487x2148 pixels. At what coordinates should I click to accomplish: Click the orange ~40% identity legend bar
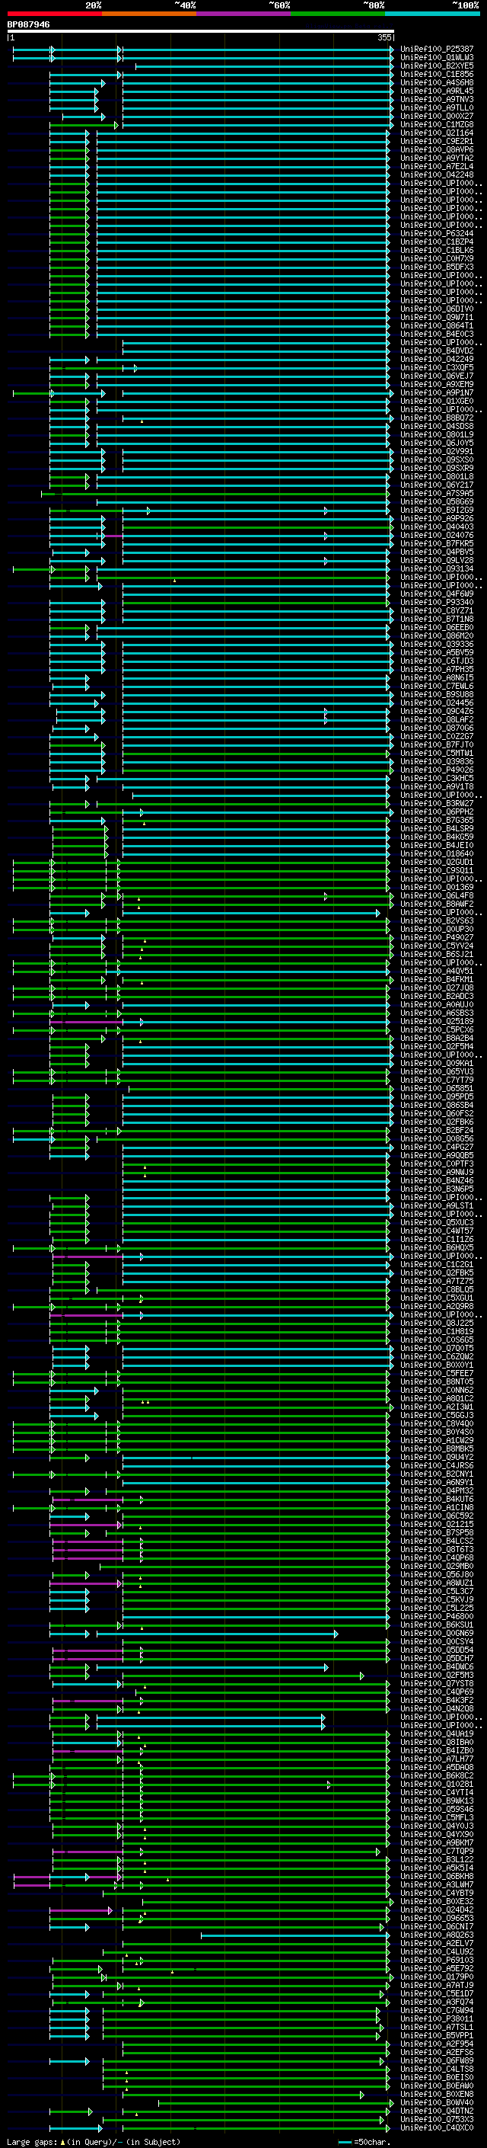tap(149, 14)
